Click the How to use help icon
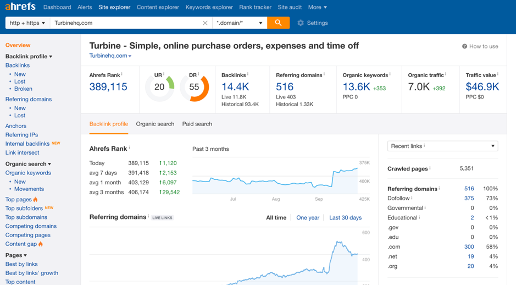516x285 pixels. click(464, 46)
